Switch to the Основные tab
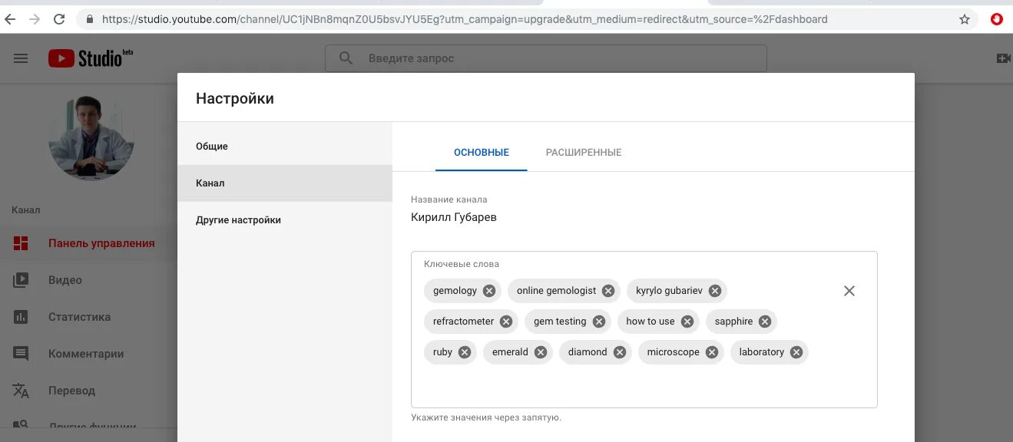The width and height of the screenshot is (1013, 442). [x=482, y=153]
